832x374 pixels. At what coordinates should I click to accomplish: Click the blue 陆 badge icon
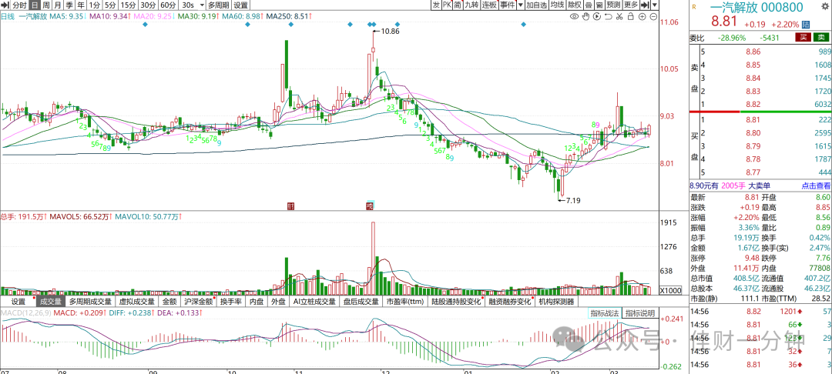[806, 25]
